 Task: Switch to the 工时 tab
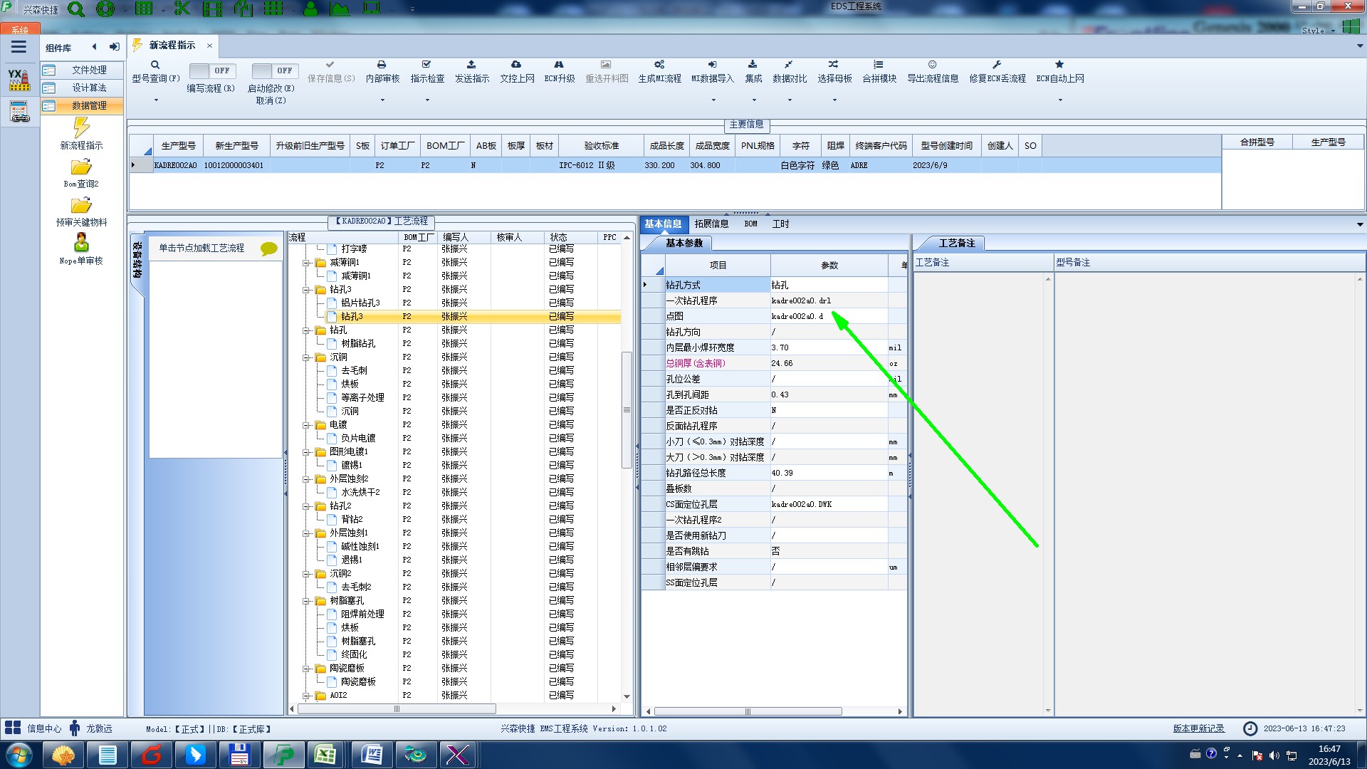click(x=780, y=224)
